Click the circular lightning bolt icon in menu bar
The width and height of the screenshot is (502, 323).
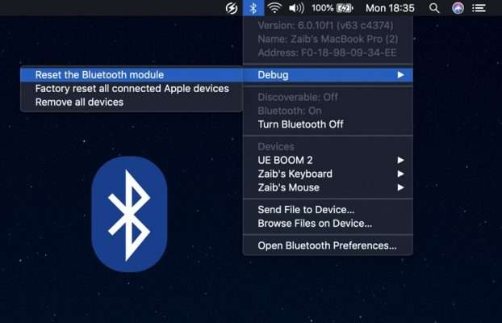[x=231, y=8]
